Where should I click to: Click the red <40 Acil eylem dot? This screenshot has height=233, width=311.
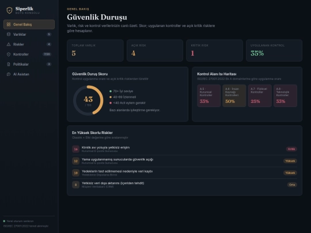[111, 103]
